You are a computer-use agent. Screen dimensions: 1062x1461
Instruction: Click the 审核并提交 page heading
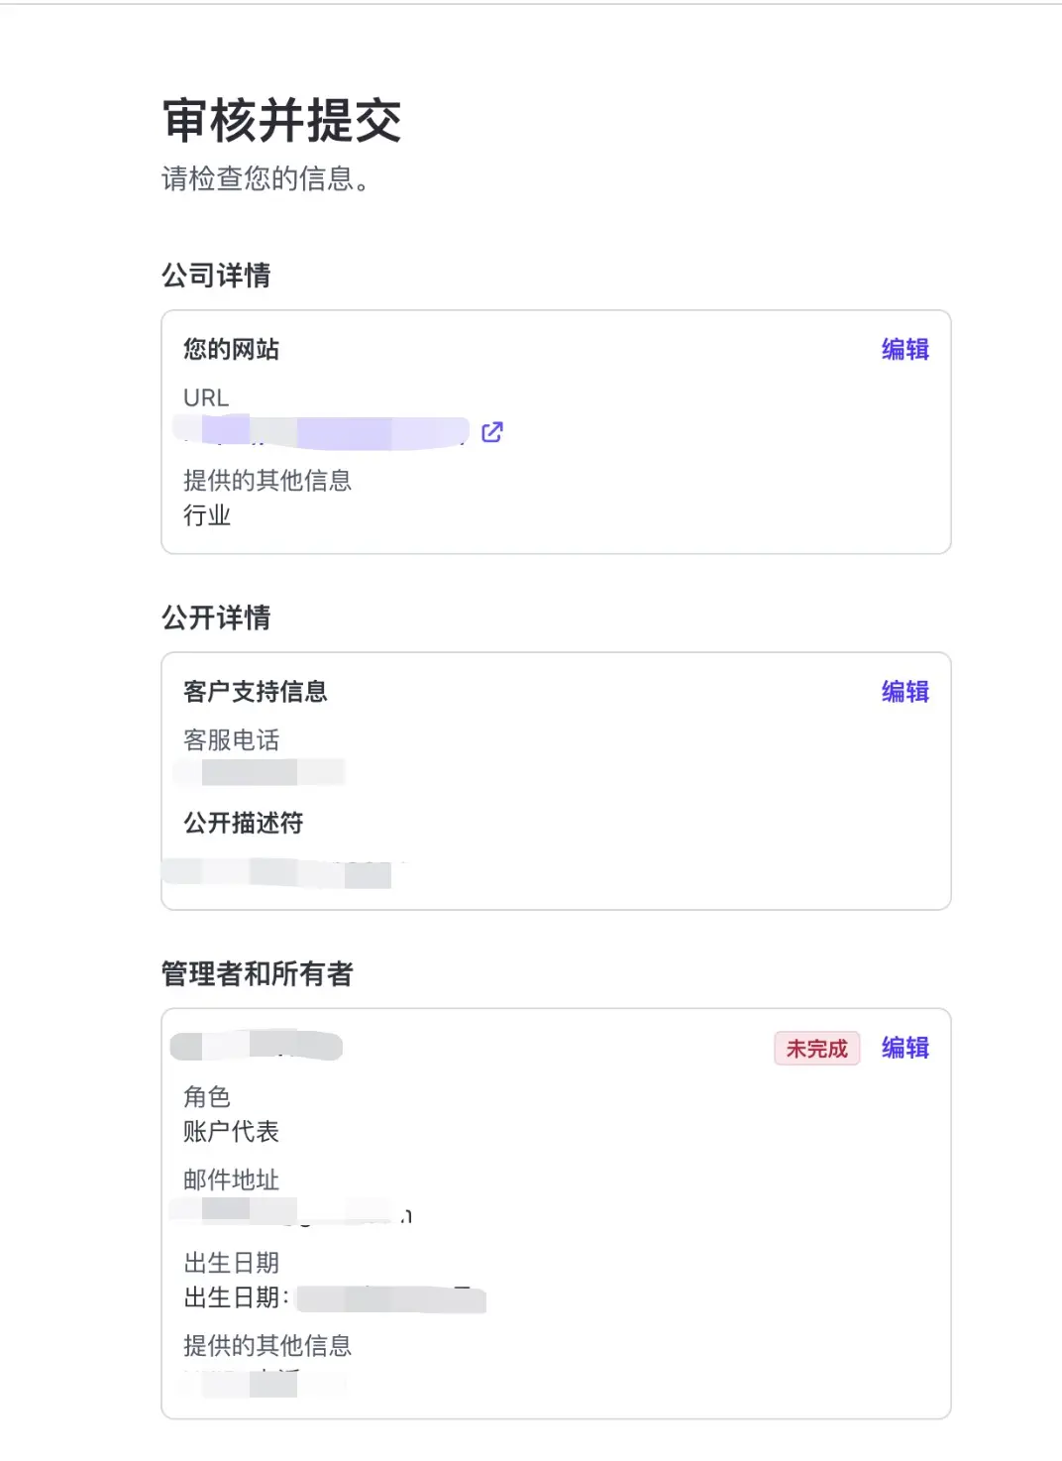point(281,121)
